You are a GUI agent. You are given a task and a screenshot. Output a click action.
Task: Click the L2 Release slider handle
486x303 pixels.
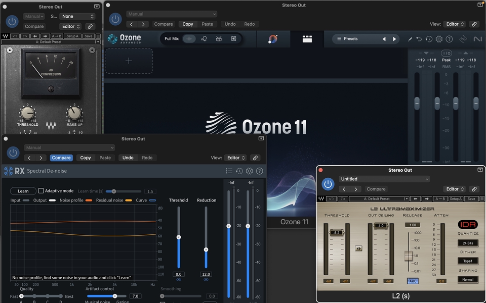(x=409, y=256)
